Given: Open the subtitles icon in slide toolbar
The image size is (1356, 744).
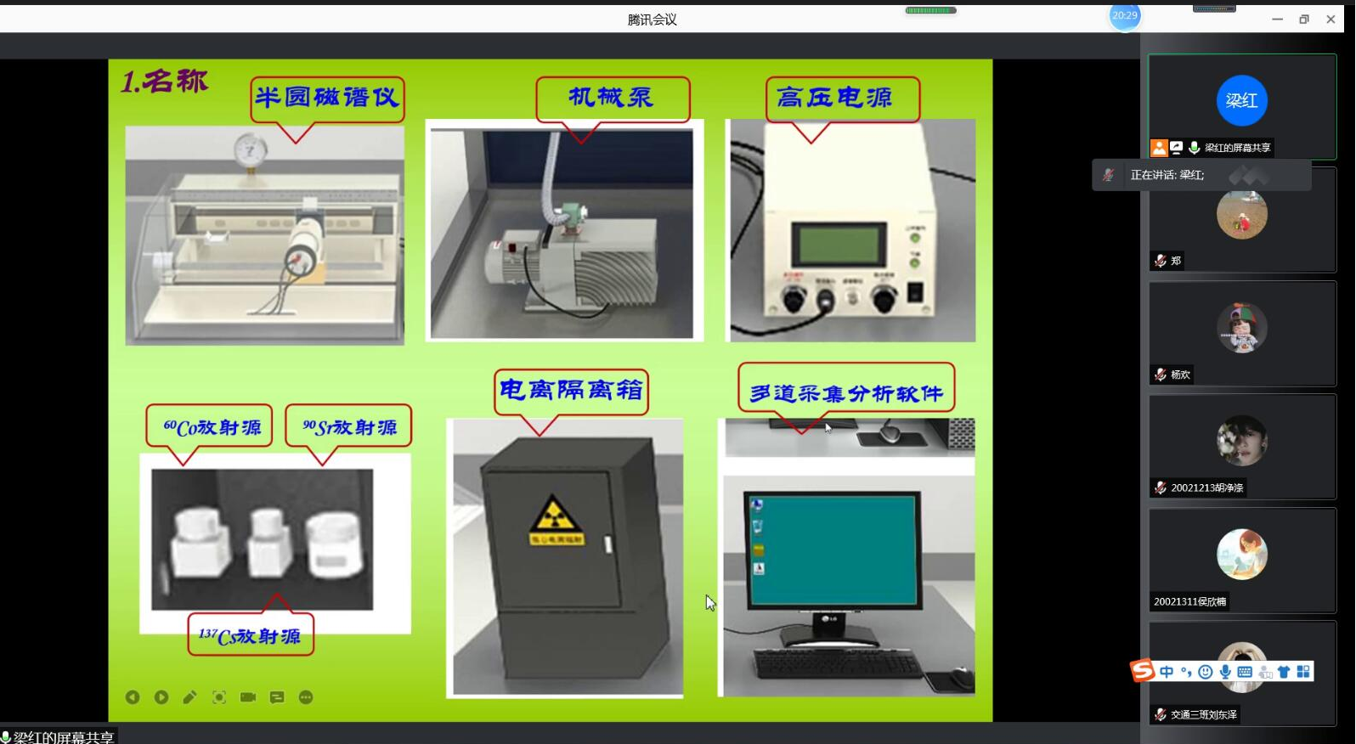Looking at the screenshot, I should click(x=277, y=697).
